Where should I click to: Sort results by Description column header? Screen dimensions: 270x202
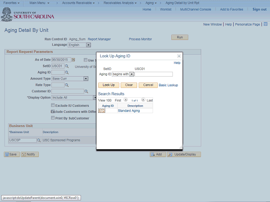click(135, 106)
